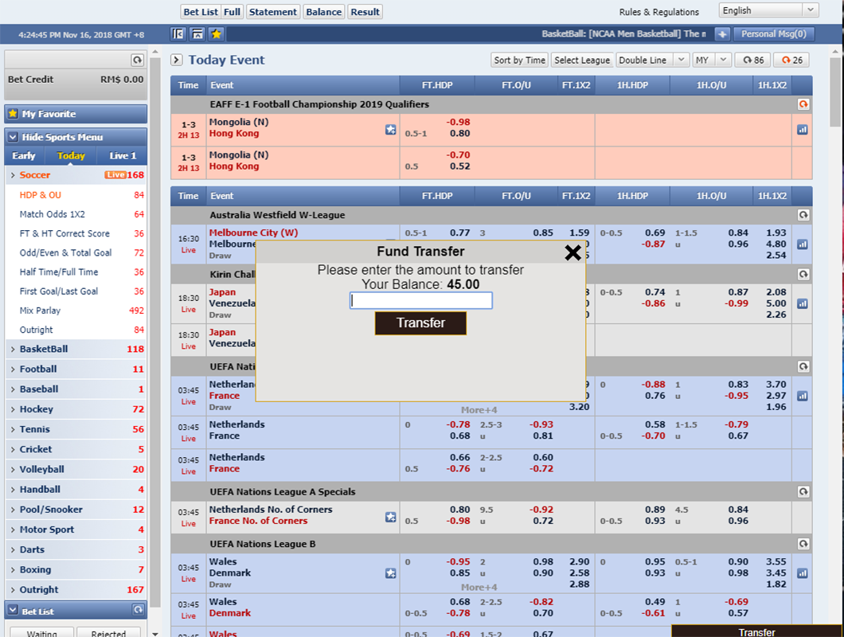Click the plus icon beside news ticker
This screenshot has height=637, width=844.
721,34
